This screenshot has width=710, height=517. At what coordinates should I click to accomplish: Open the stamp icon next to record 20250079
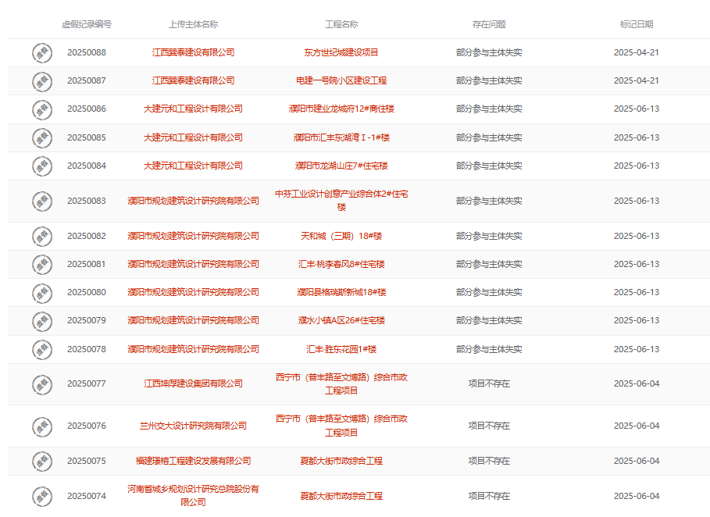[42, 321]
